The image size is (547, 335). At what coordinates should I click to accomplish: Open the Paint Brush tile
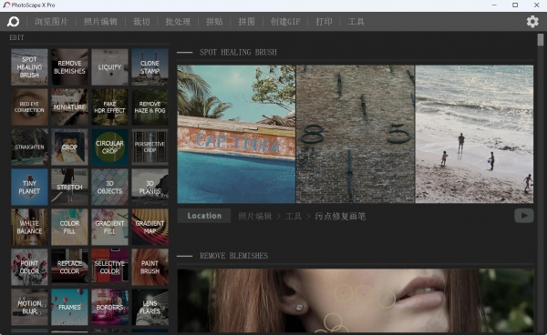click(150, 267)
